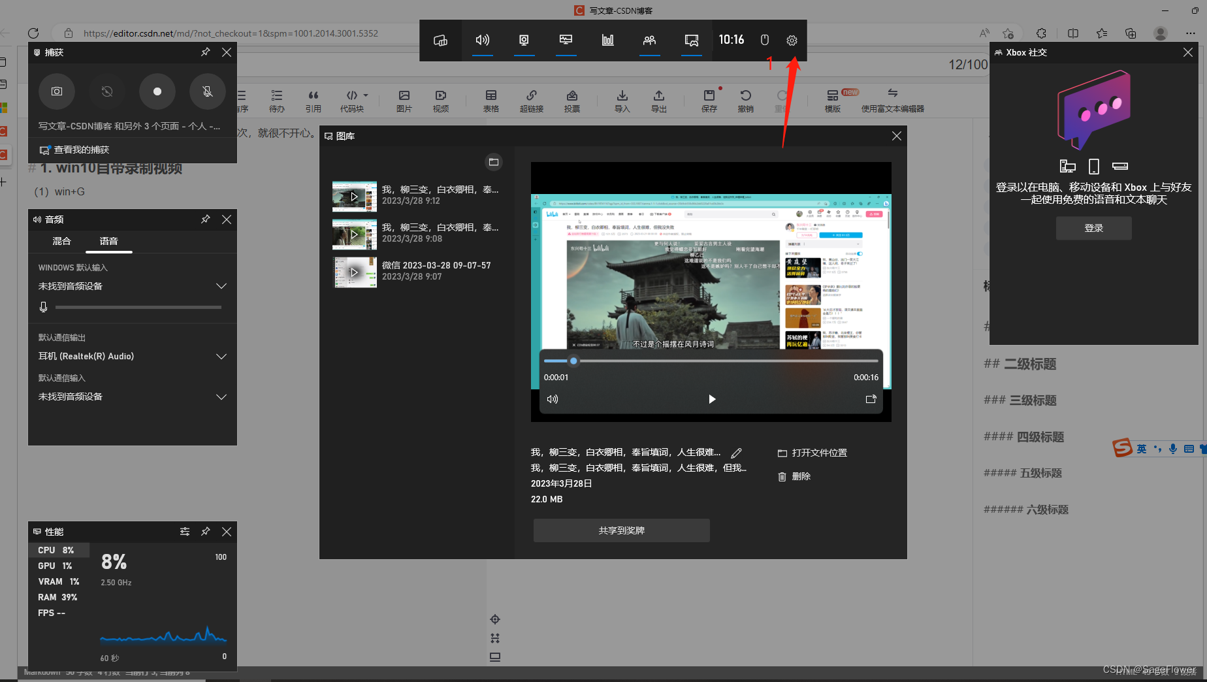Pin the Audio widget
1207x682 pixels.
[x=206, y=219]
